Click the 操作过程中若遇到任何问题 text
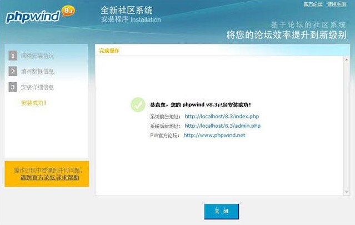The image size is (355, 225). coord(48,171)
